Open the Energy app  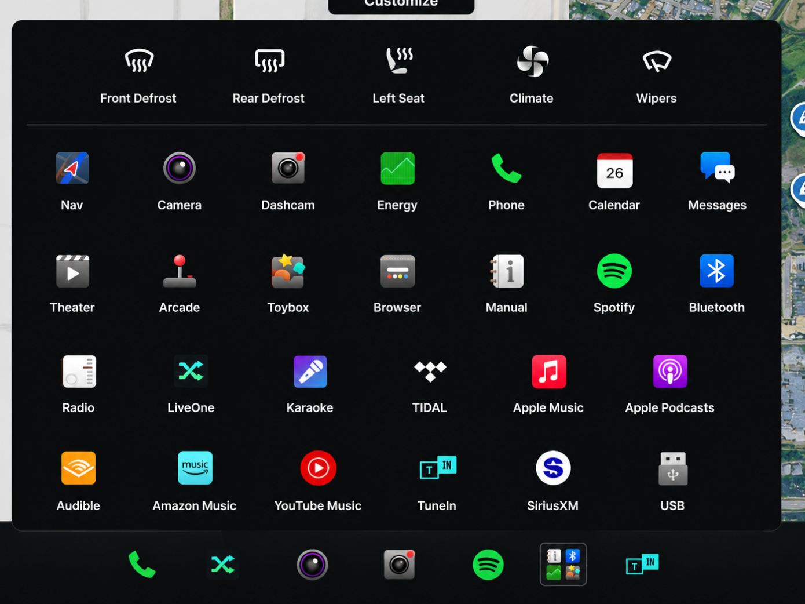(397, 181)
